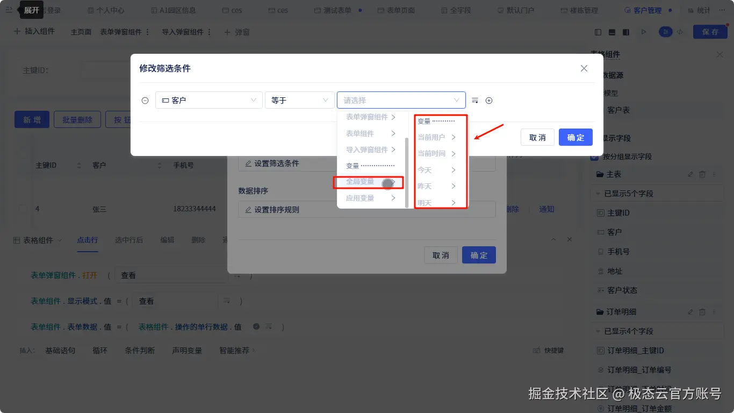The height and width of the screenshot is (413, 734).
Task: Choose 明天 in the submenu
Action: click(x=437, y=203)
